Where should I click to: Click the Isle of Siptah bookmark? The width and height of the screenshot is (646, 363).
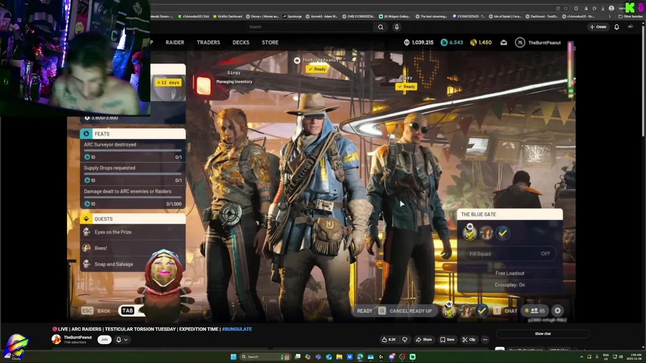coord(505,16)
